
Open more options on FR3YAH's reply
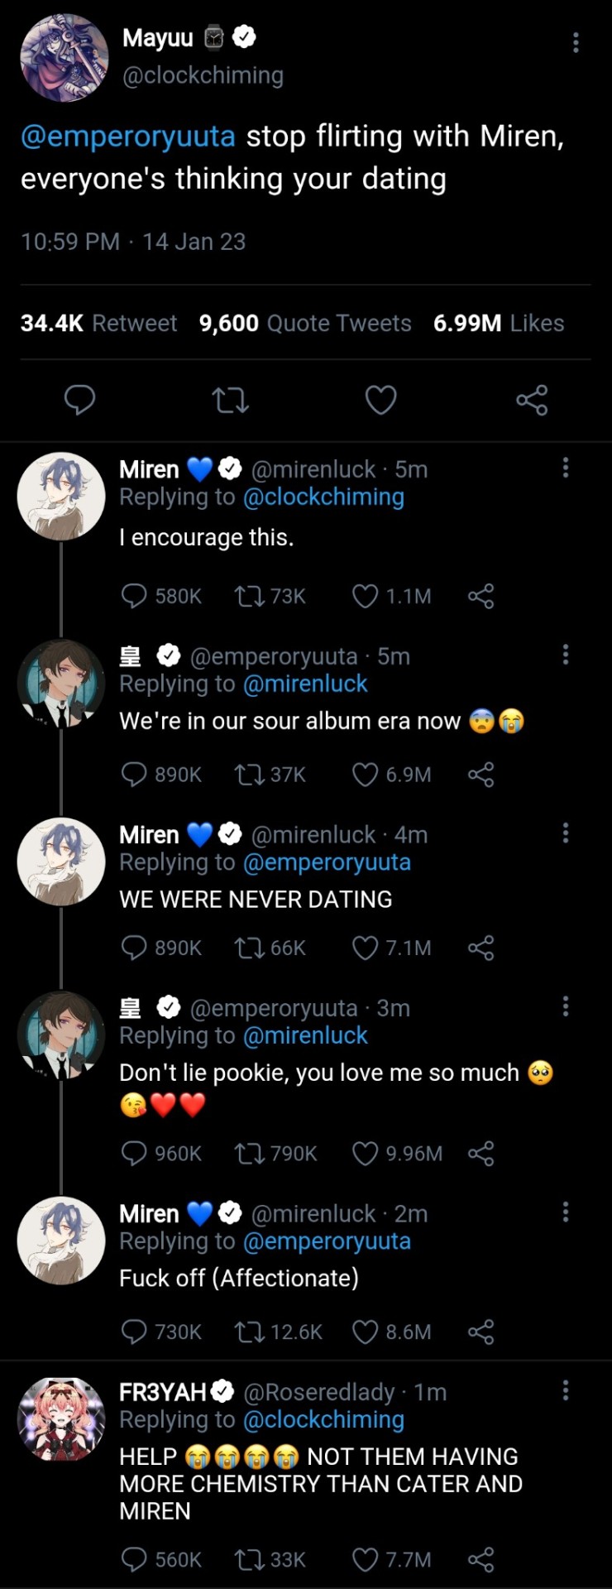pos(566,1390)
